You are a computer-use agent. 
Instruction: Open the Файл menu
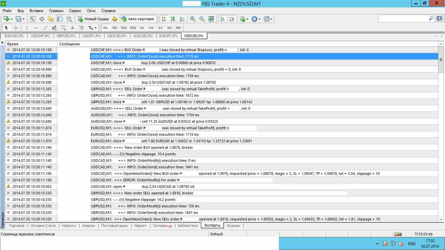click(x=7, y=10)
